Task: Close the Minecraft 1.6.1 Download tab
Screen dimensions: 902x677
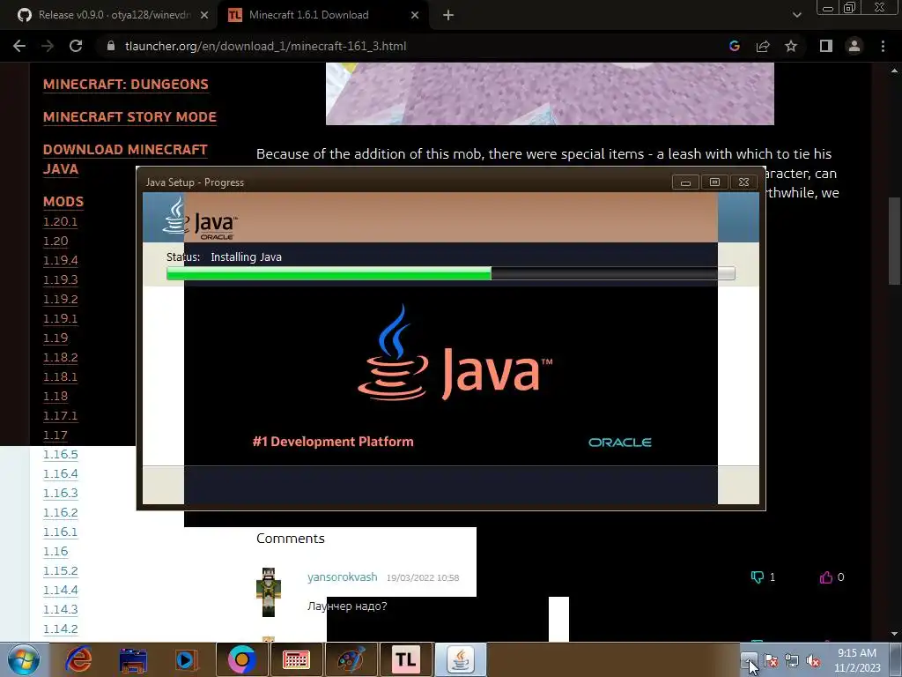Action: (x=415, y=15)
